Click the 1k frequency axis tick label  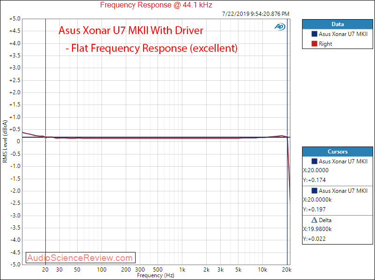(x=182, y=270)
